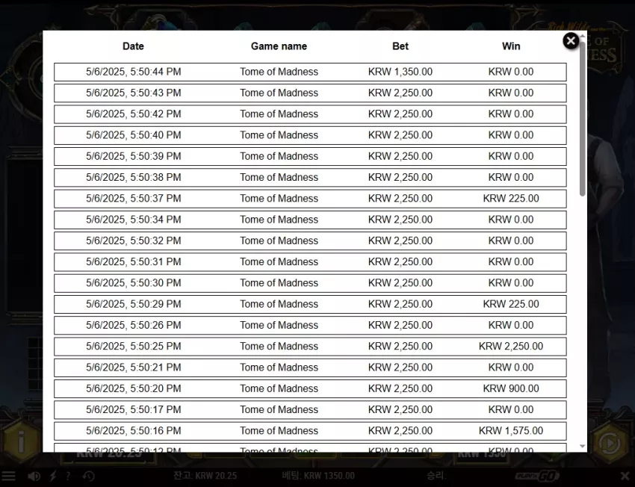Click the history list scrollbar thumb
Image resolution: width=635 pixels, height=487 pixels.
(x=583, y=118)
